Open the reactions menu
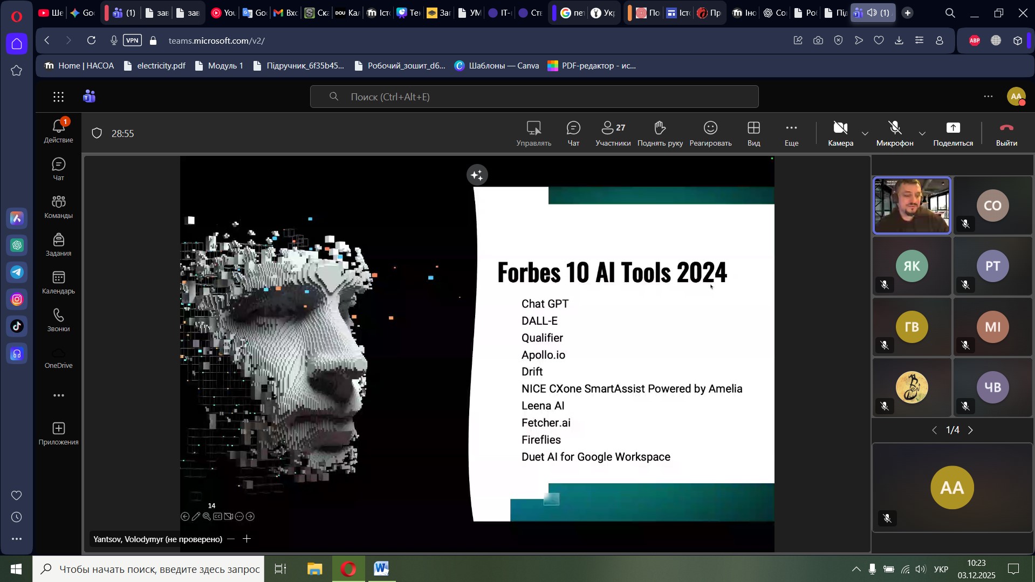1035x582 pixels. (710, 133)
